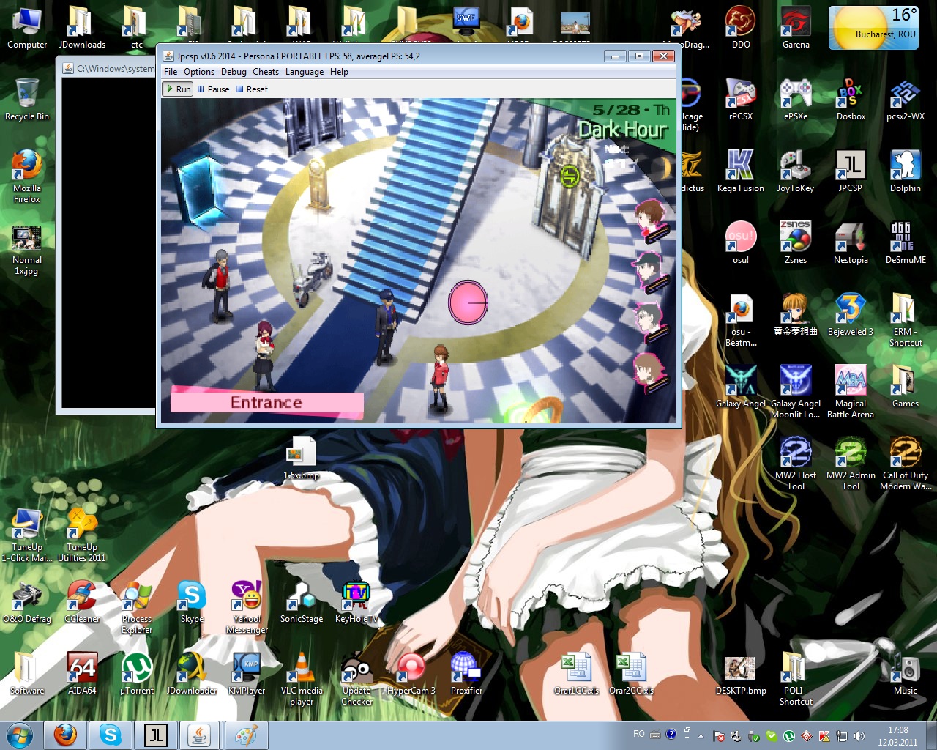This screenshot has width=937, height=750.
Task: Click the Bucharest weather gadget
Action: (873, 28)
